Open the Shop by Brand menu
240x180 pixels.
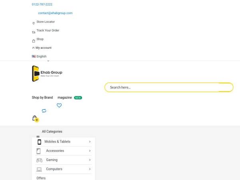pos(42,98)
